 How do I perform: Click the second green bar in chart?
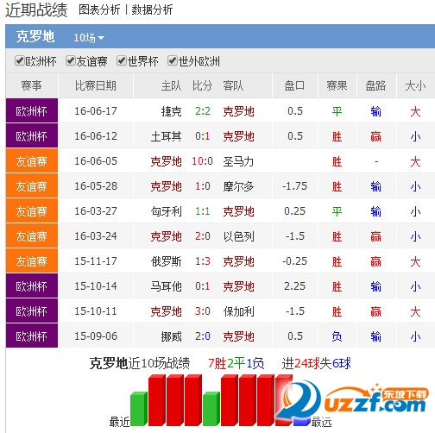click(211, 409)
